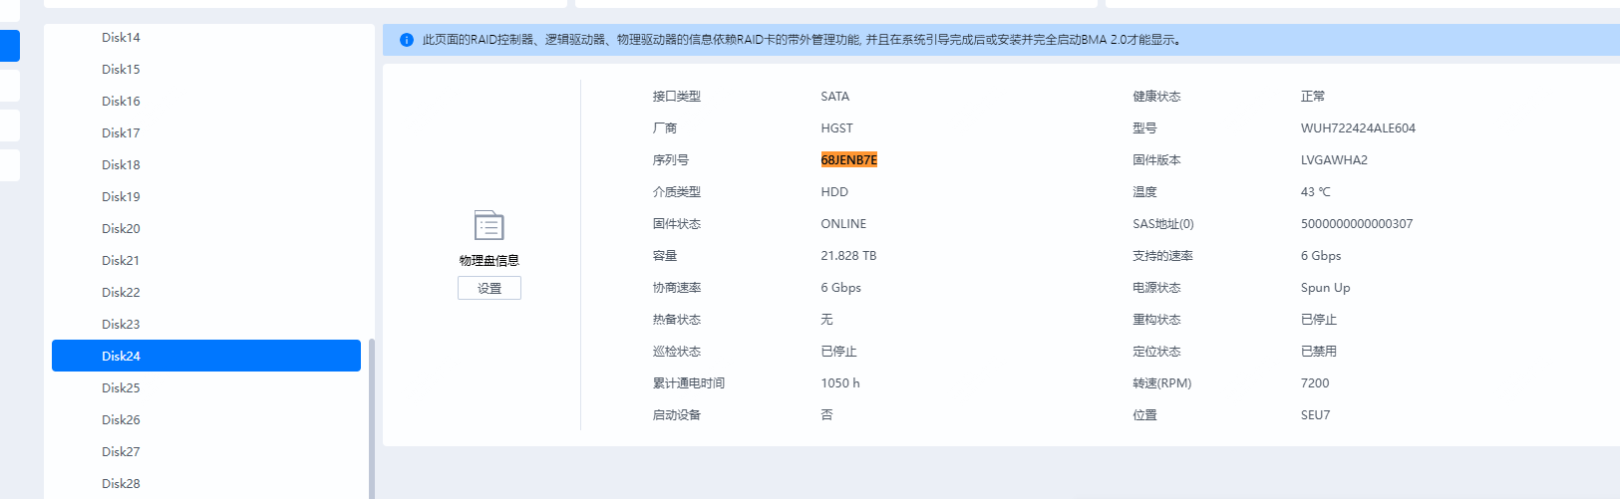Viewport: 1620px width, 499px height.
Task: Select Disk22 item
Action: click(x=121, y=293)
